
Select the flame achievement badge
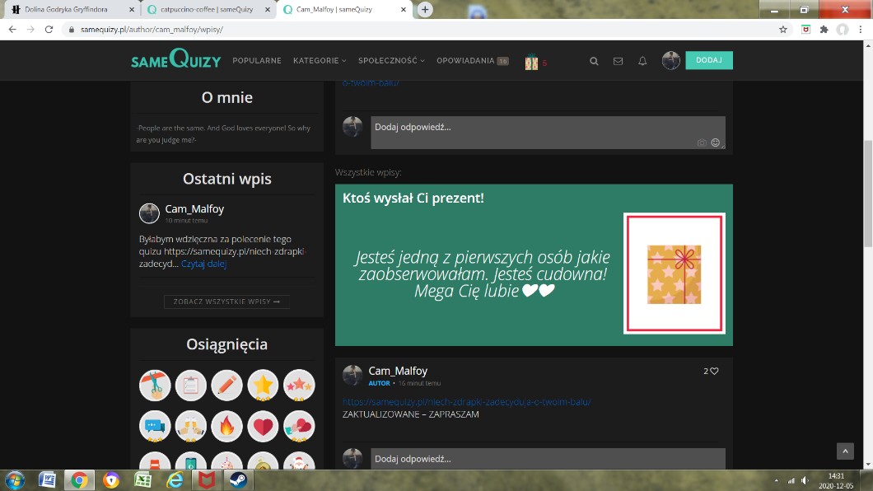227,426
